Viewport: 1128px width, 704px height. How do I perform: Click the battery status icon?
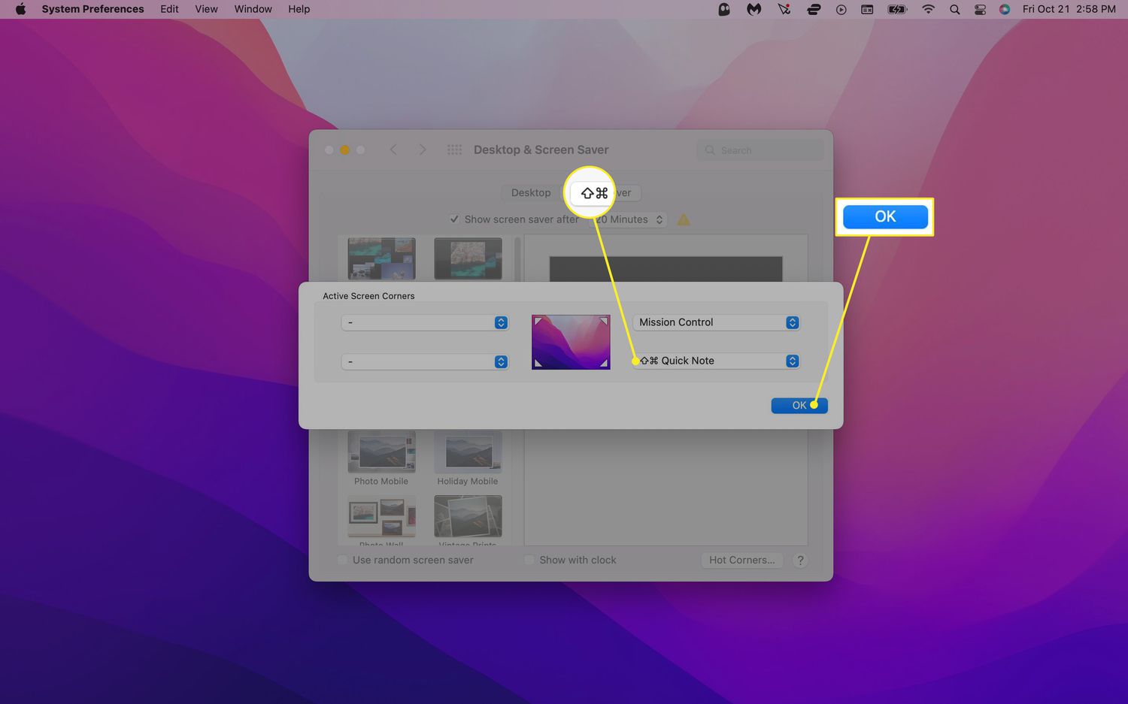click(897, 9)
